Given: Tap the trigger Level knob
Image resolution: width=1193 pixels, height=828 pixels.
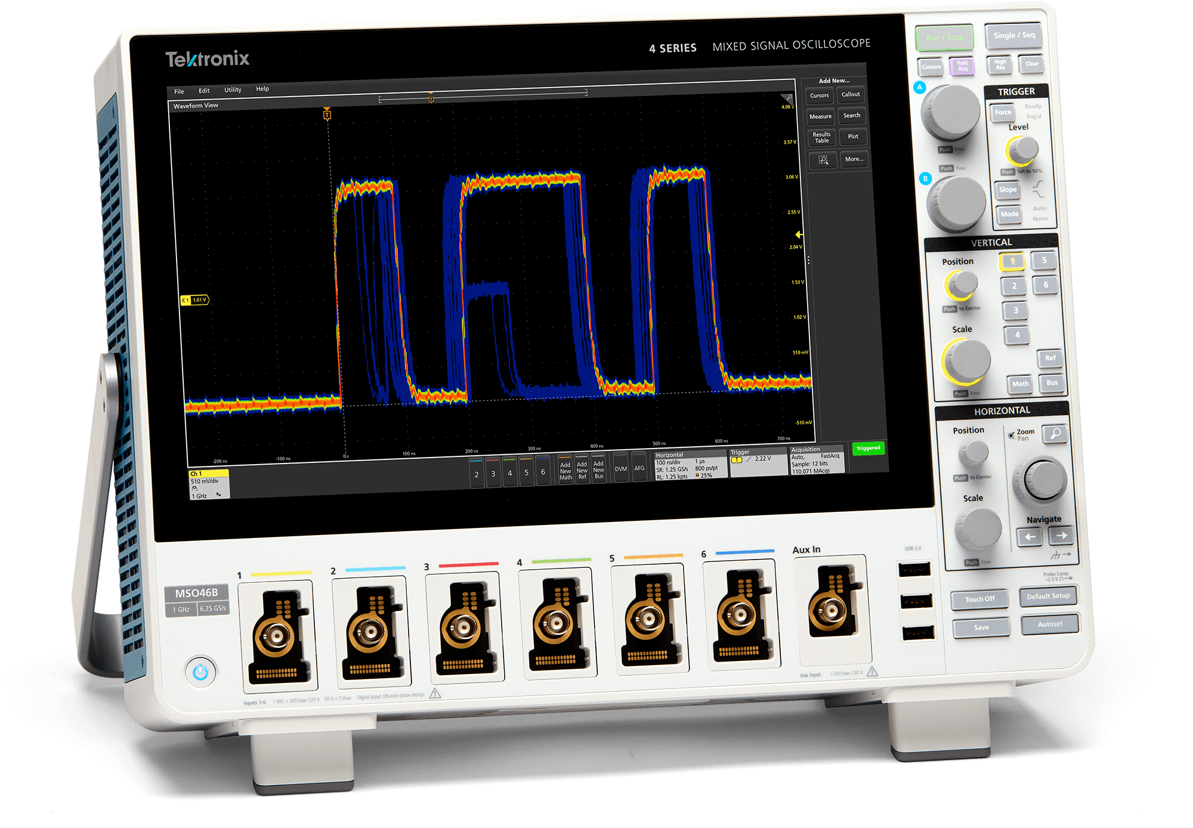Looking at the screenshot, I should tap(1023, 150).
